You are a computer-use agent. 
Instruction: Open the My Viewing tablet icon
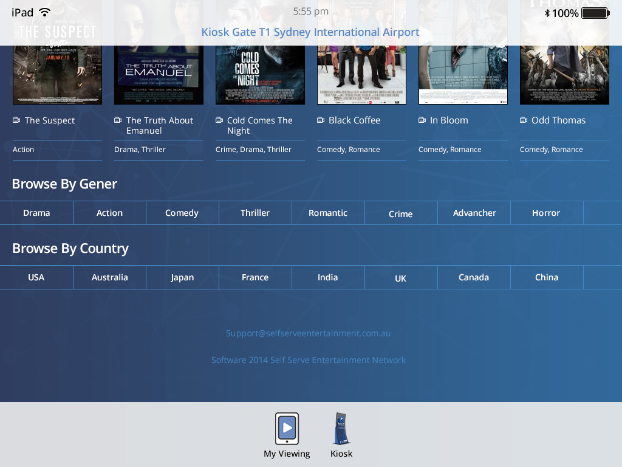point(287,429)
